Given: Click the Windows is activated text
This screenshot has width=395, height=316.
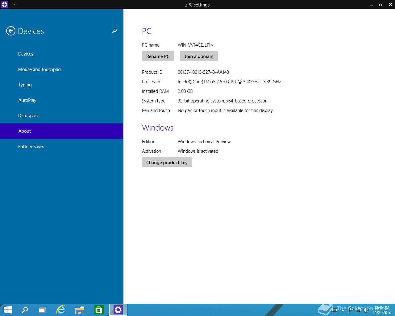Looking at the screenshot, I should point(198,151).
